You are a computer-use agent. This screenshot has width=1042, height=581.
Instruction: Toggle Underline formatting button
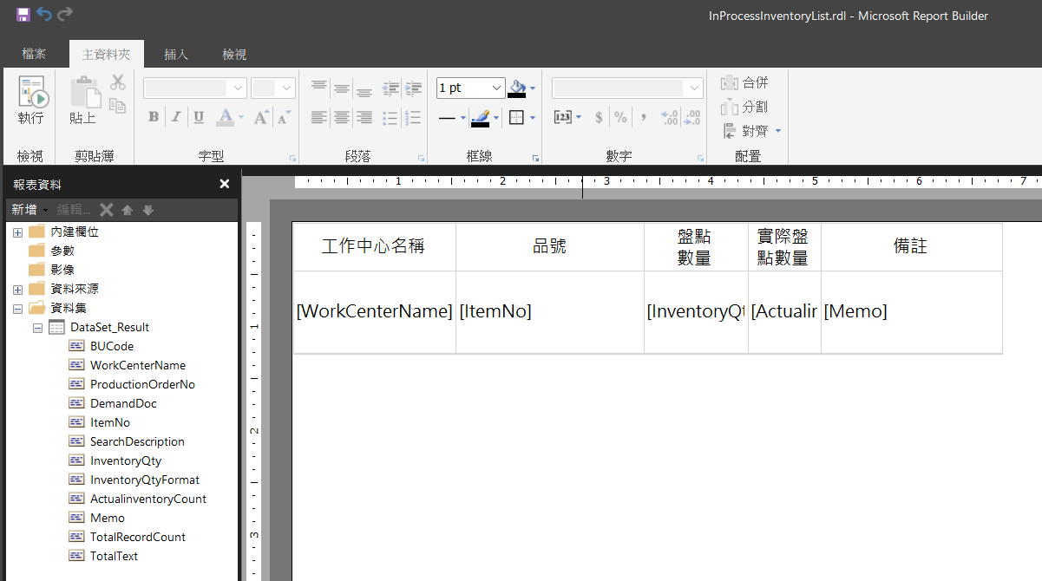click(199, 117)
